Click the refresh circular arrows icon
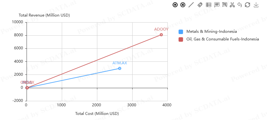Screen dimensions: 267x120 (x=247, y=5)
